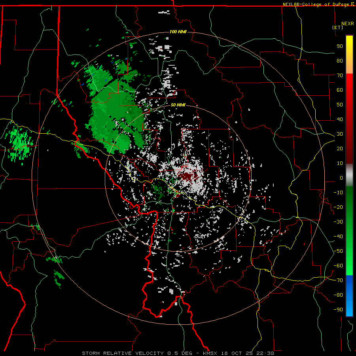Screen dimensions: 356x356
Task: Click the 0 value on the velocity scale
Action: coord(341,178)
